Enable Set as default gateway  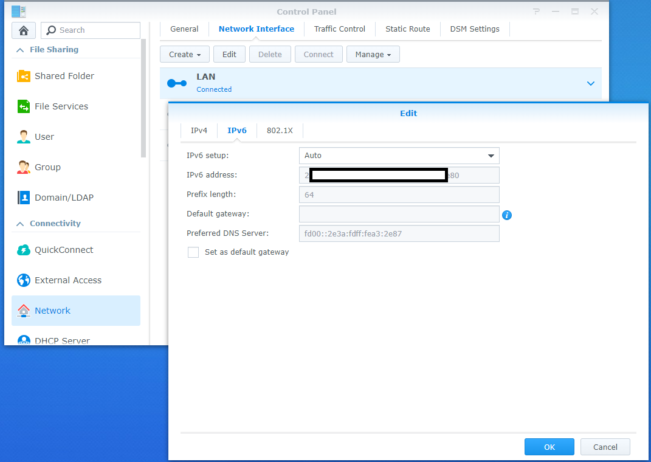click(193, 252)
